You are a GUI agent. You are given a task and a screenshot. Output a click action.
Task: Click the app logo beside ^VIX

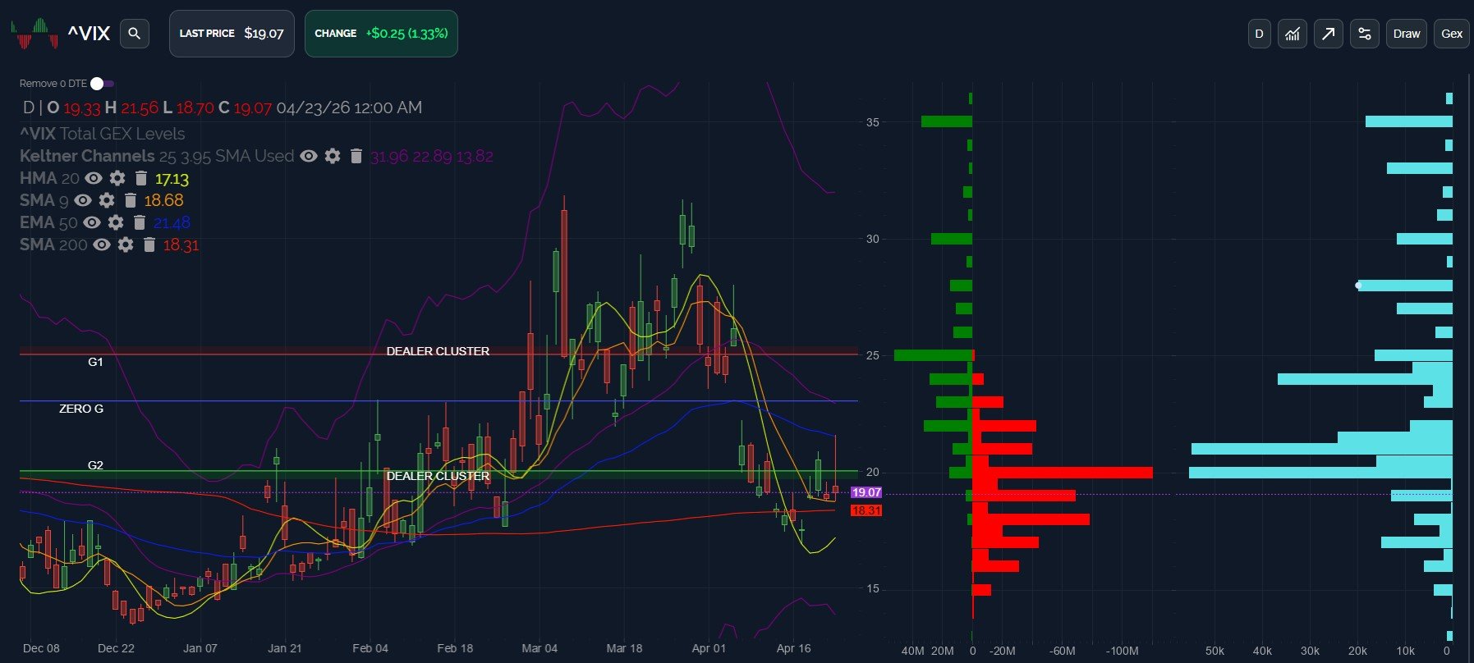[x=34, y=34]
